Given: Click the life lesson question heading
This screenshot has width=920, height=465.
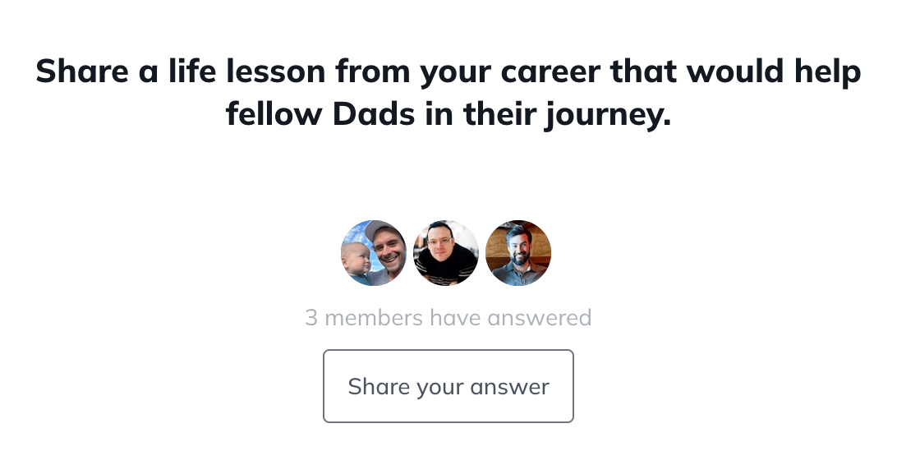Looking at the screenshot, I should [448, 92].
